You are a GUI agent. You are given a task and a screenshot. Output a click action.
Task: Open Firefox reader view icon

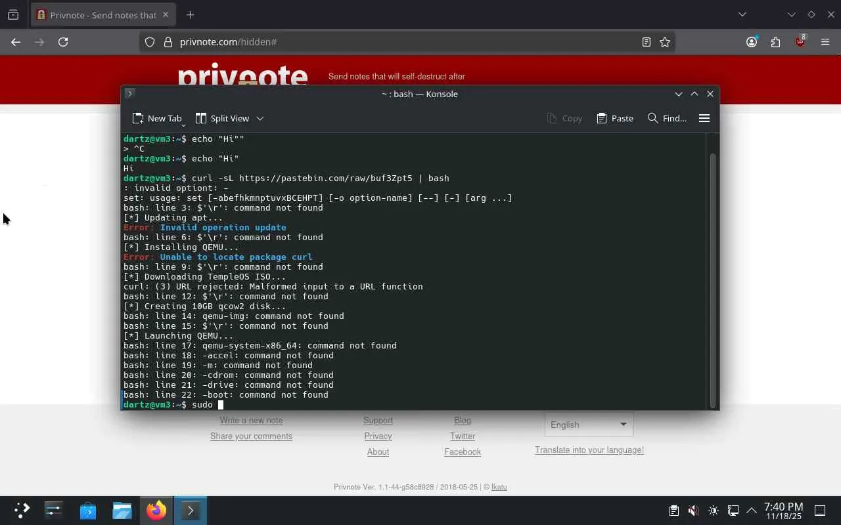tap(647, 42)
